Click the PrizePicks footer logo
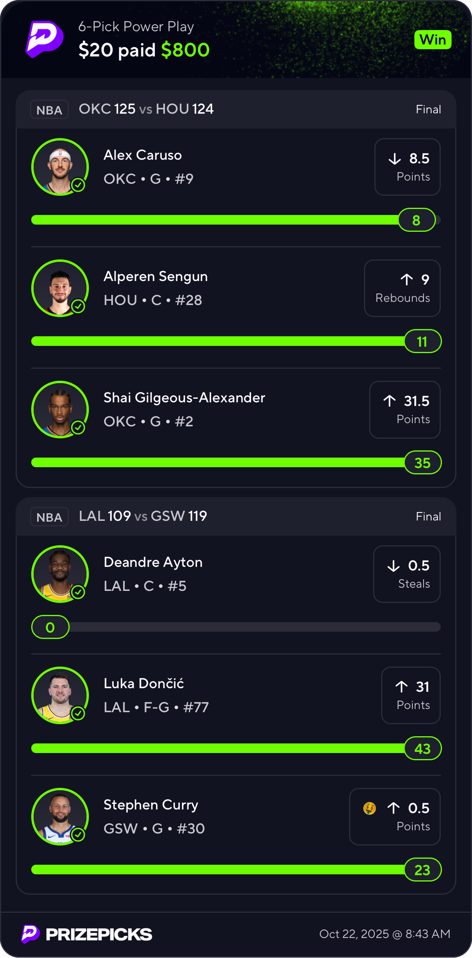Viewport: 472px width, 958px height. pyautogui.click(x=87, y=934)
